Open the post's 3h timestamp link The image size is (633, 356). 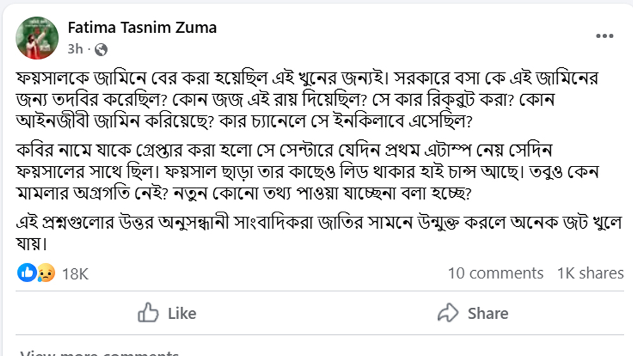click(x=75, y=49)
